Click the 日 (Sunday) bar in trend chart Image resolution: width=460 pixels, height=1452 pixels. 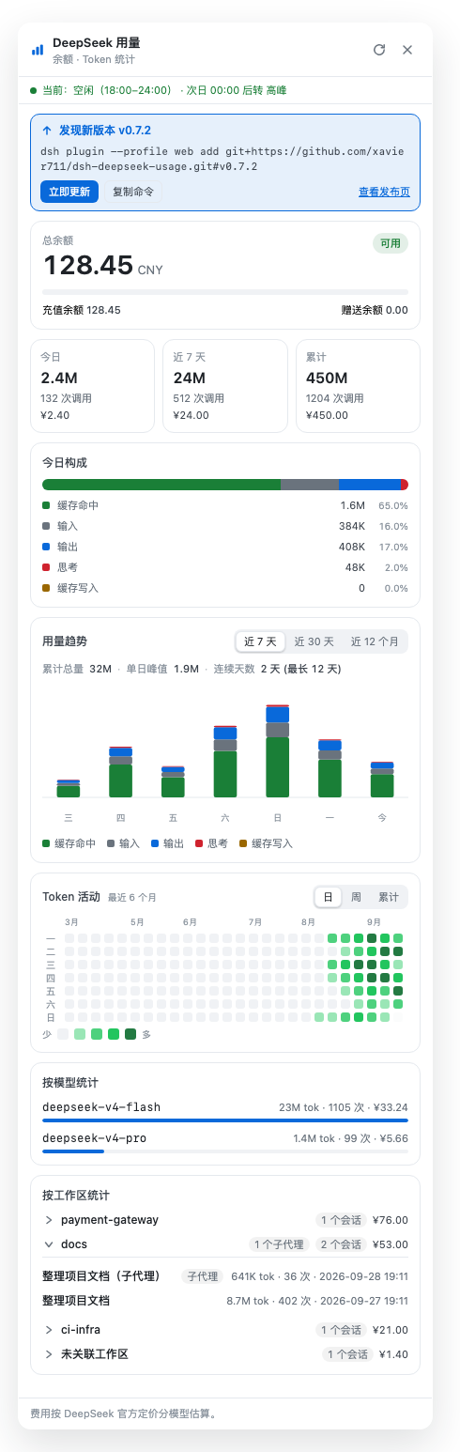coord(277,751)
